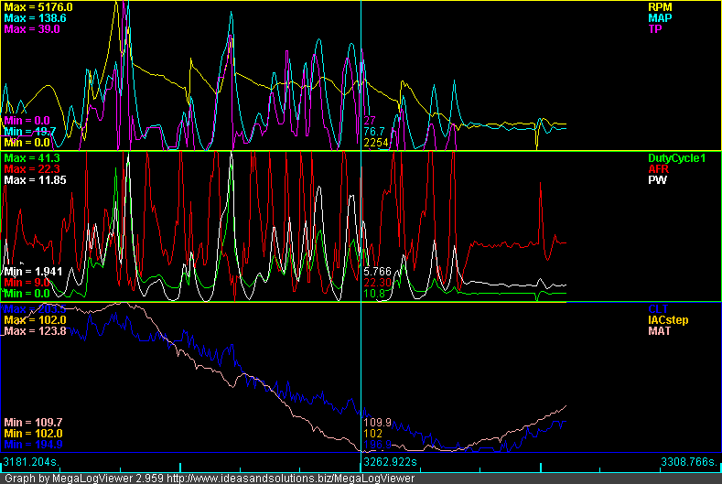
Task: Click the 5.766 PW cursor readout
Action: click(x=377, y=272)
